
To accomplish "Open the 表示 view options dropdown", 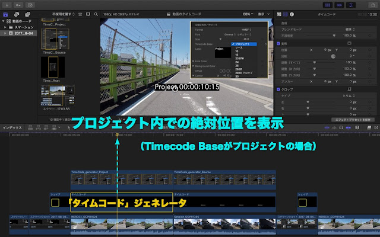I will click(x=264, y=14).
